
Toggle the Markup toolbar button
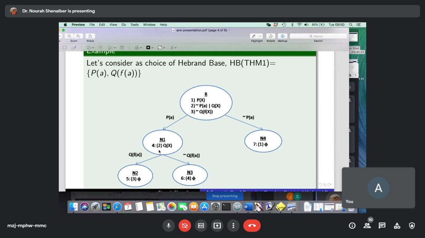[x=283, y=36]
